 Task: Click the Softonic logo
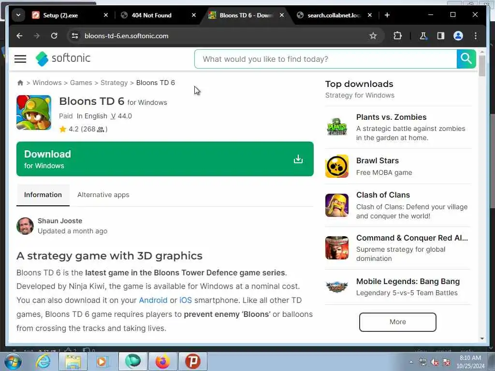click(63, 58)
